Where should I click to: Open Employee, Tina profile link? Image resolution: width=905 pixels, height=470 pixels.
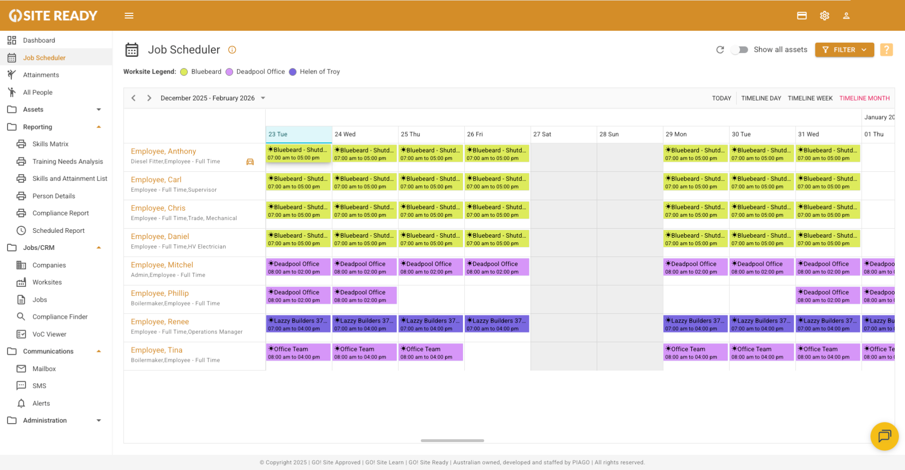(x=156, y=350)
